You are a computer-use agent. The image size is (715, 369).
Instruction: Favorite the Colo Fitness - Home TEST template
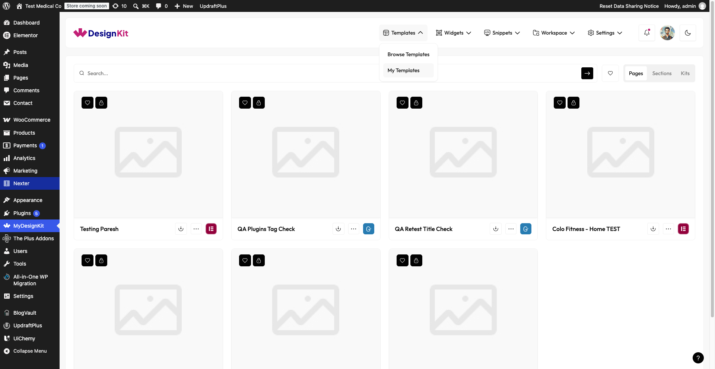coord(560,103)
